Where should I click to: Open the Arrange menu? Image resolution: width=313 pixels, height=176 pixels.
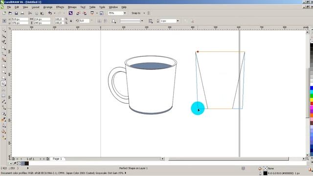click(x=48, y=7)
